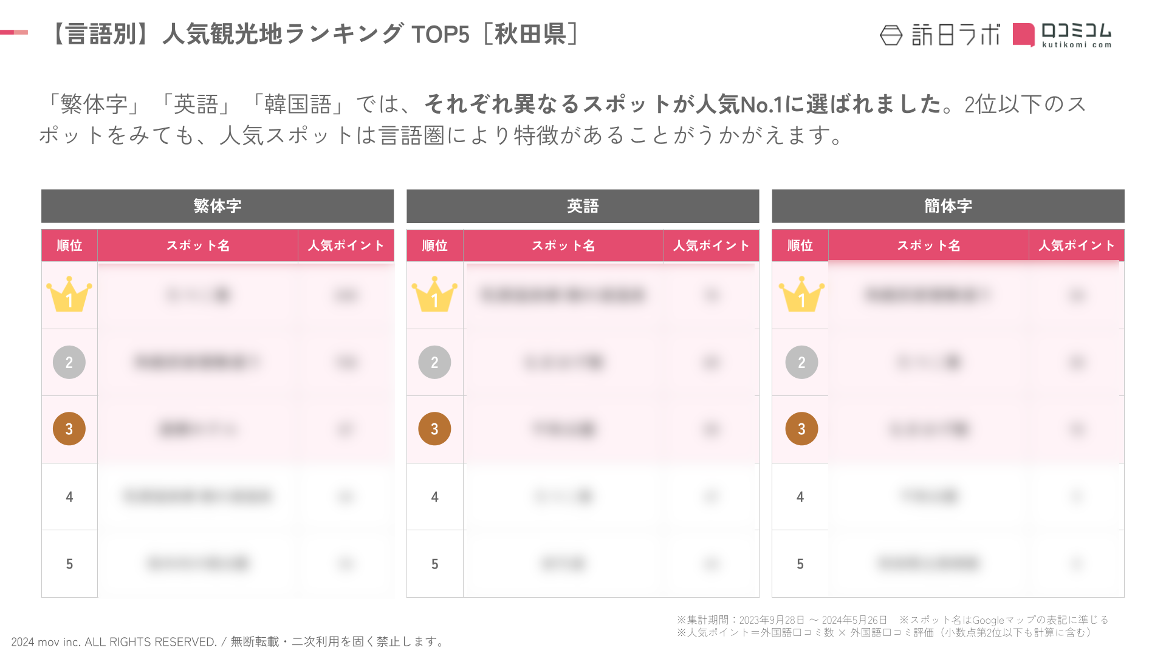The image size is (1166, 656).
Task: Click the gold crown icon in 英語 table
Action: (434, 295)
